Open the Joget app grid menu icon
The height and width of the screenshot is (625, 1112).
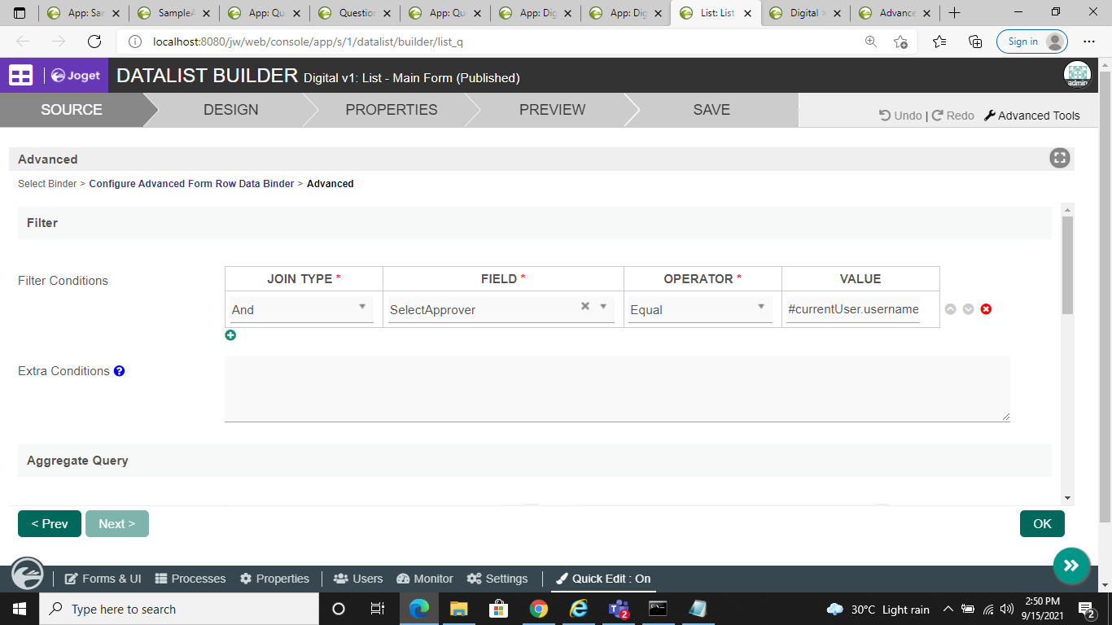[x=20, y=76]
